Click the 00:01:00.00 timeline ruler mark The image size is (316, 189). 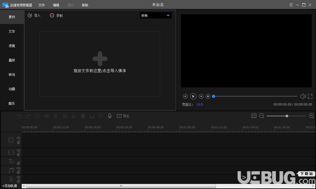click(187, 128)
